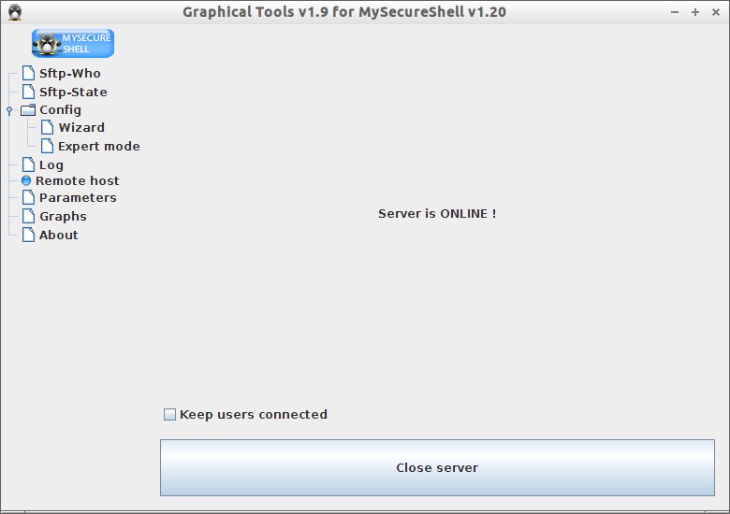Click the folder icon beside Config

tap(28, 110)
